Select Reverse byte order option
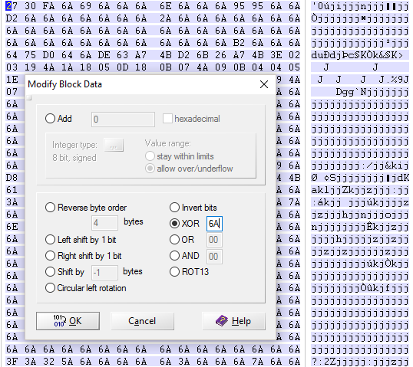413x367 pixels. 50,208
